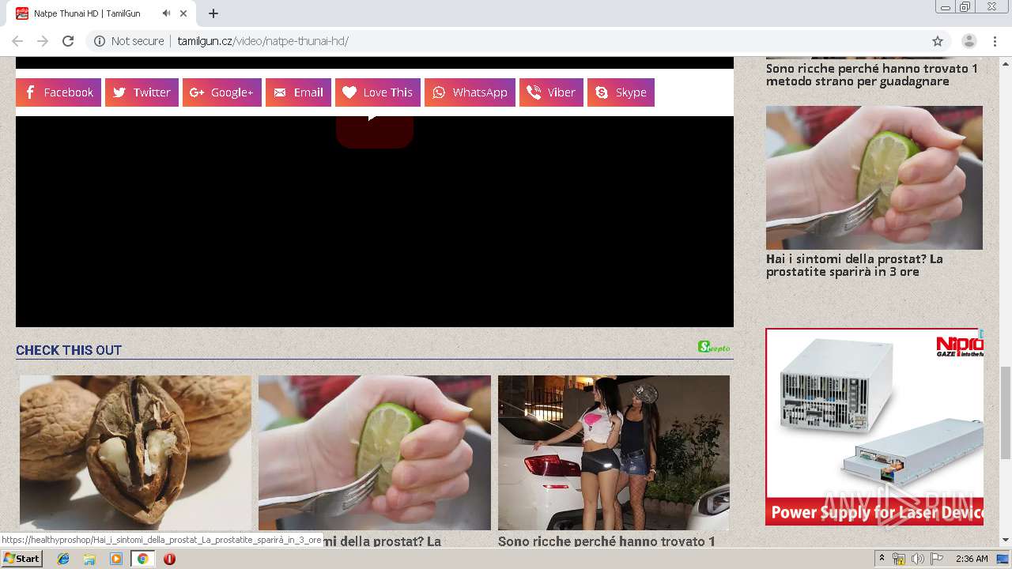Reload the current page
Viewport: 1012px width, 569px height.
68,41
